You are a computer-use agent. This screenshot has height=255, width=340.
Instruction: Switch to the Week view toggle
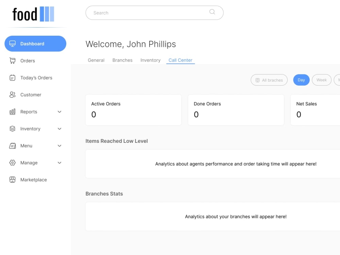click(322, 80)
